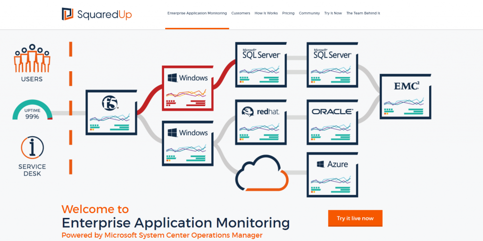483x241 pixels.
Task: Select the EMC storage tile
Action: pyautogui.click(x=405, y=97)
